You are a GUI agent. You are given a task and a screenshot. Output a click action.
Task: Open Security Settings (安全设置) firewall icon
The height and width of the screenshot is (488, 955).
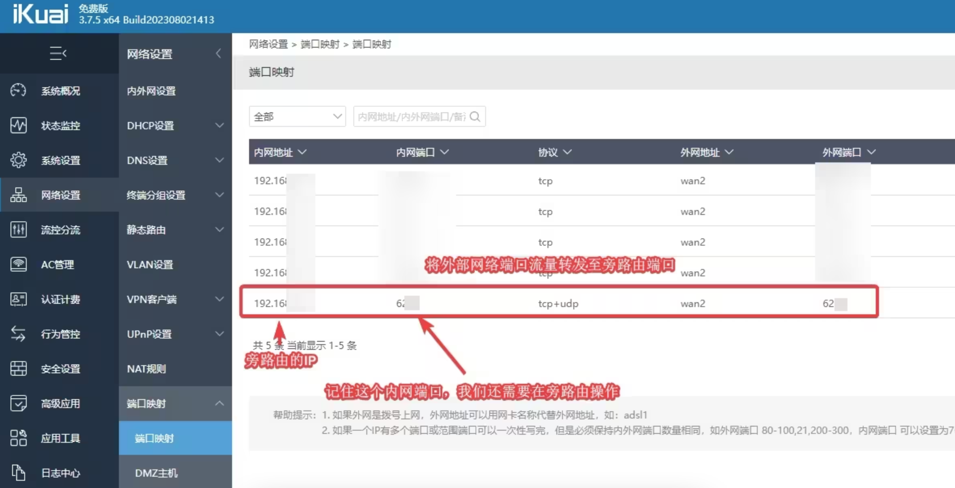(19, 368)
